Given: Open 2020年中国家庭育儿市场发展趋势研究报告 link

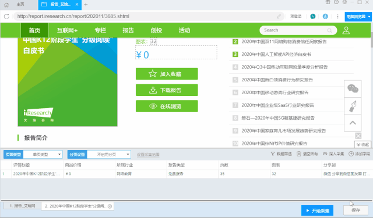Looking at the screenshot, I should 284,131.
